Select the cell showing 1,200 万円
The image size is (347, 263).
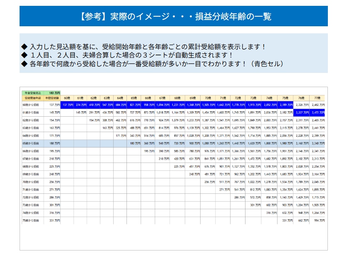click(x=208, y=136)
